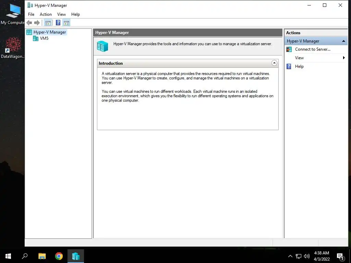Select the Hyper-V Manager tree root
351x263 pixels.
49,32
